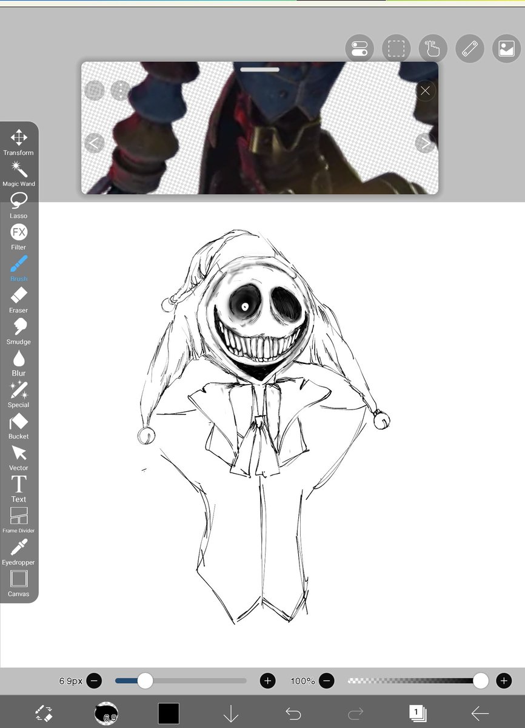This screenshot has height=728, width=525.
Task: Go back with the left arrow
Action: click(480, 713)
